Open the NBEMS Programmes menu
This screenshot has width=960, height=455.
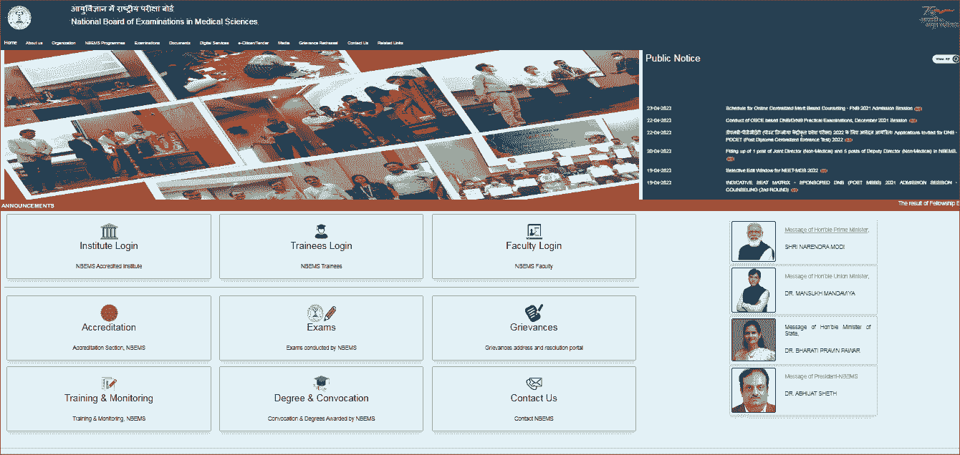(105, 43)
